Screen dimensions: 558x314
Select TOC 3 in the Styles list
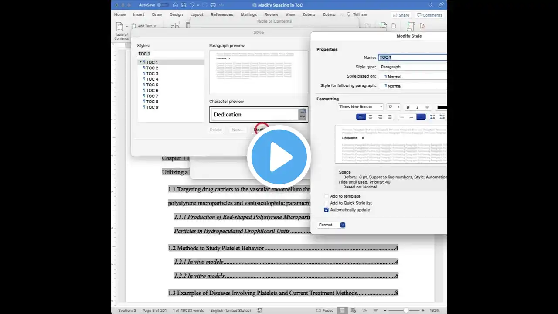(x=171, y=74)
